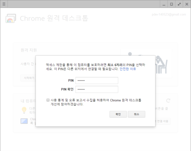Click the refresh icon in 내 컴퓨터 section
Image resolution: width=191 pixels, height=151 pixels.
(168, 101)
